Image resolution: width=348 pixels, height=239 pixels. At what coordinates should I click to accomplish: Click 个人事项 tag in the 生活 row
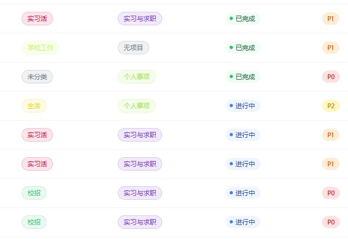coord(137,106)
